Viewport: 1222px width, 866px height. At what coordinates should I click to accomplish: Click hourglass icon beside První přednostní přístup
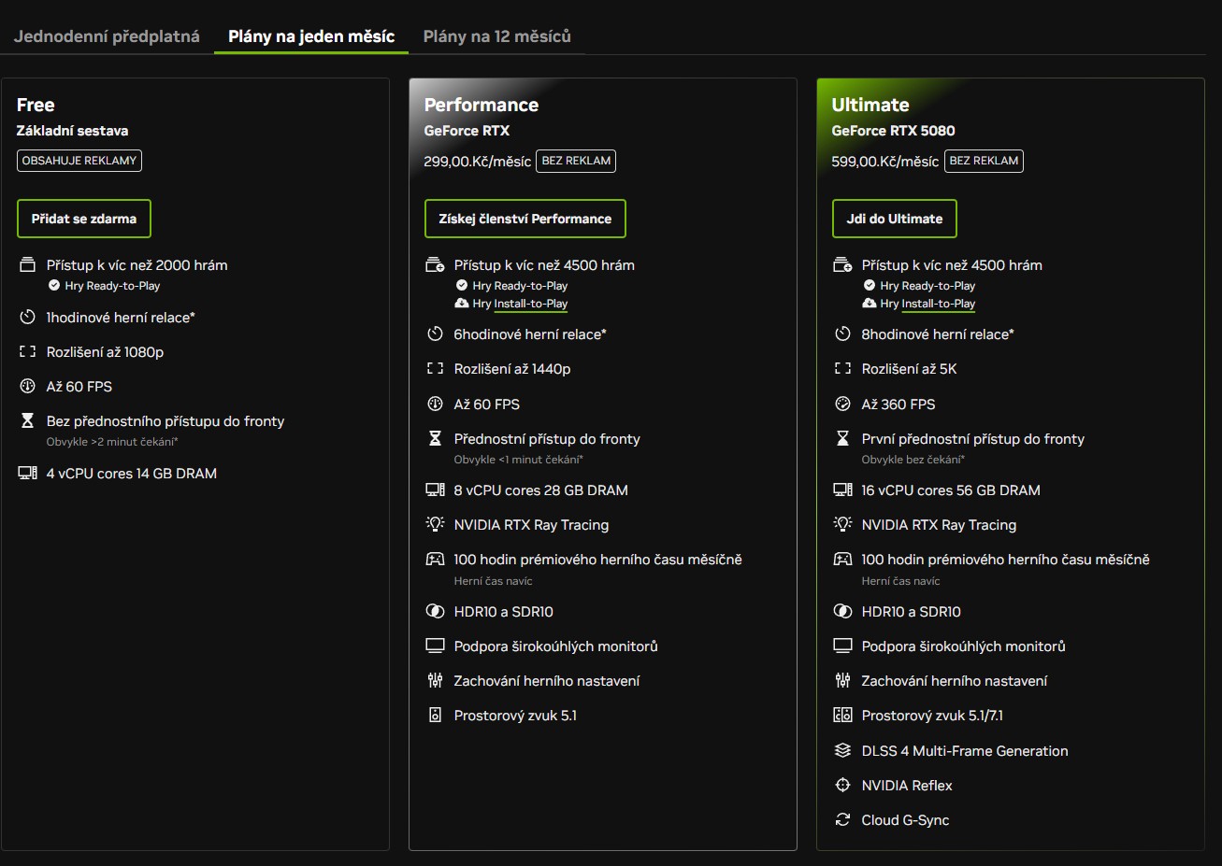(842, 439)
